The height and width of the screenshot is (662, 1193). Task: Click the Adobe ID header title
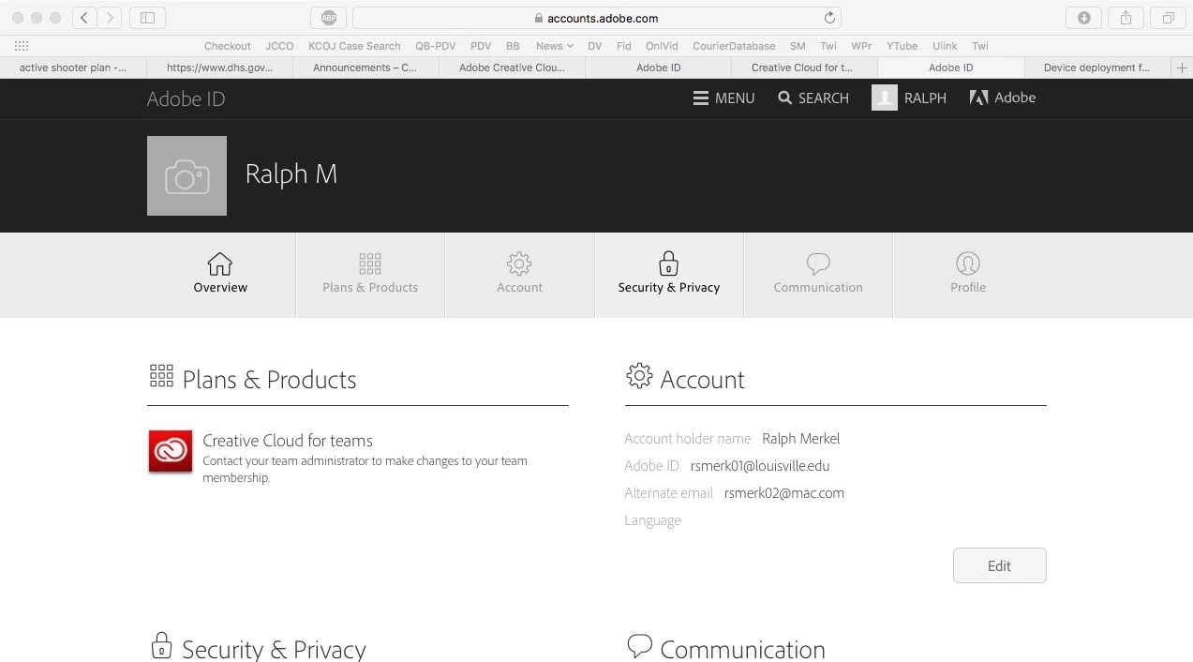coord(186,99)
